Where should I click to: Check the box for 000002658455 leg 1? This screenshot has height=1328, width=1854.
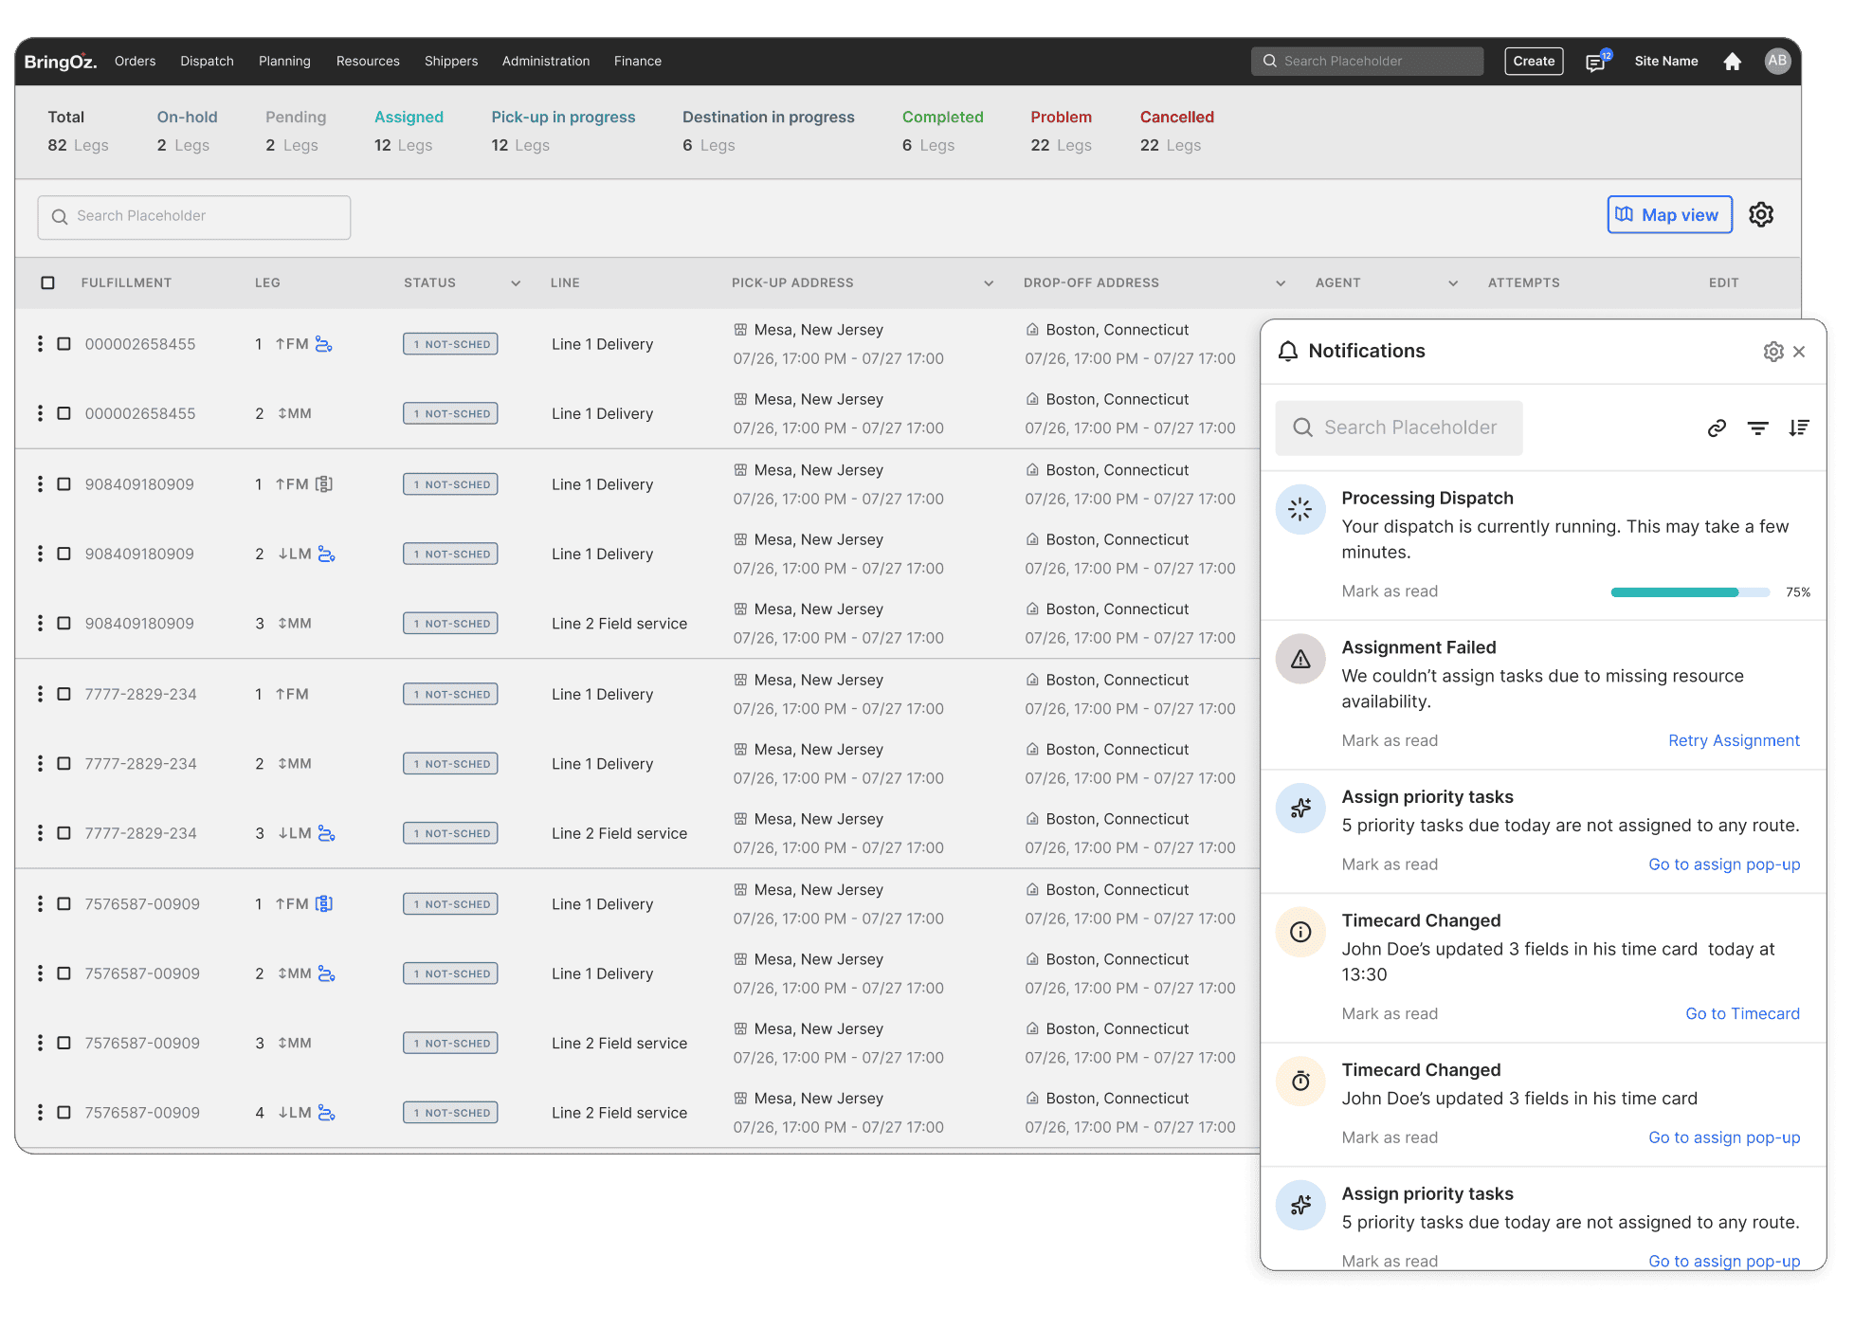point(64,344)
